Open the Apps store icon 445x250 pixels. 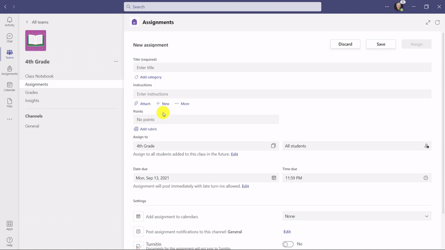pos(9,226)
